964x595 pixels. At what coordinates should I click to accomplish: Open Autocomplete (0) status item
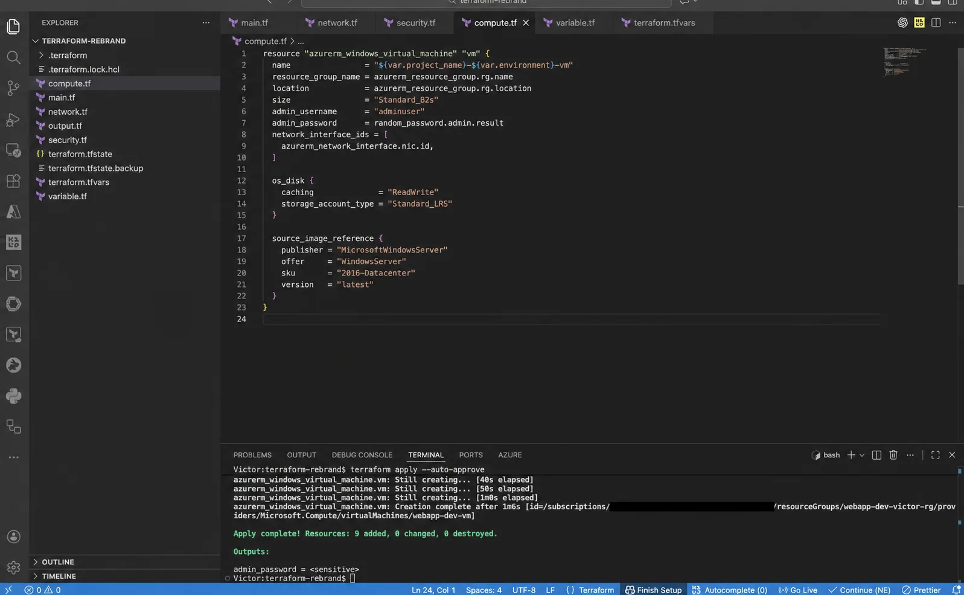[729, 590]
